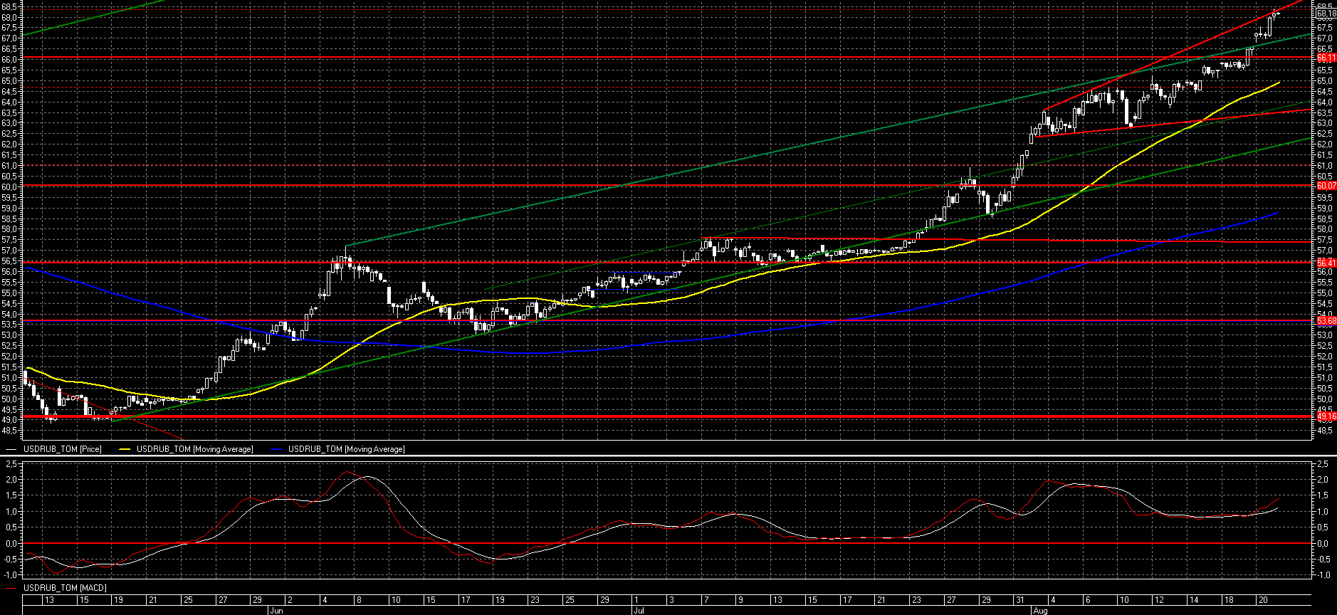Screen dimensions: 1337x615
Task: Select the 66.11 red price level label
Action: 1326,58
